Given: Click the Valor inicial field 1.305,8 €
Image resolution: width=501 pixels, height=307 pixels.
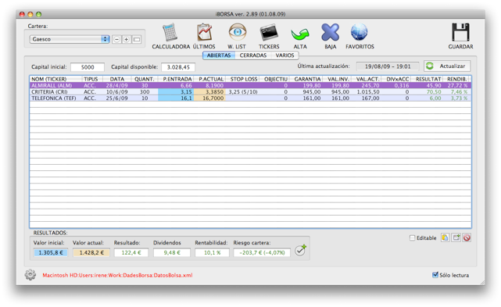Looking at the screenshot, I should click(x=51, y=252).
